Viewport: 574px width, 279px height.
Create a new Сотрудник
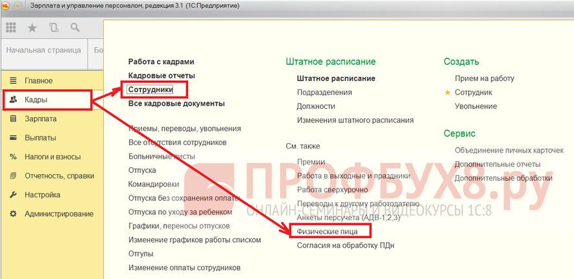473,93
